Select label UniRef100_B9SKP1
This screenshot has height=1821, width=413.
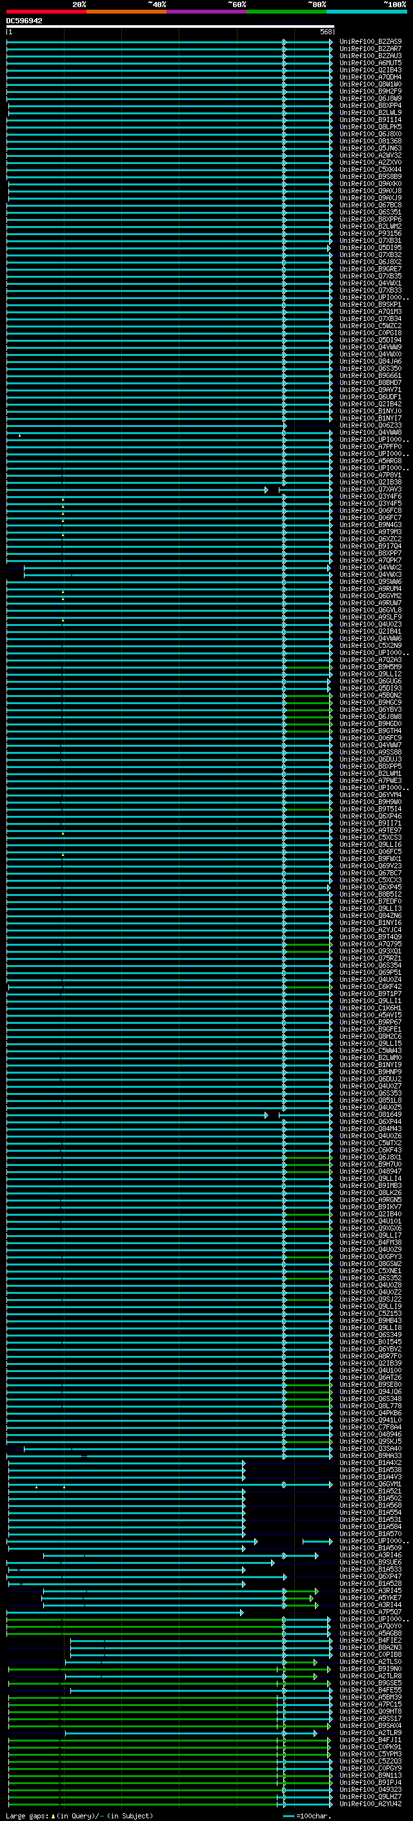(370, 305)
